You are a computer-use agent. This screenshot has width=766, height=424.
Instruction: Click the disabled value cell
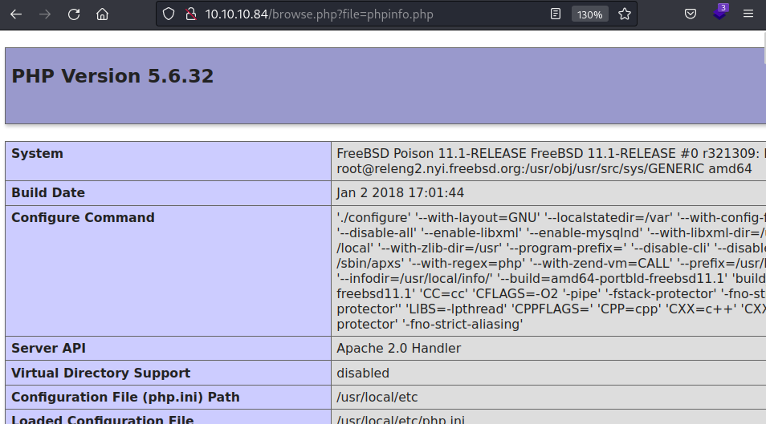[363, 374]
